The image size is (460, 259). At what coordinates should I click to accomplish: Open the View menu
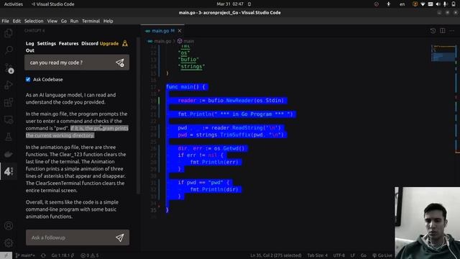[x=52, y=21]
